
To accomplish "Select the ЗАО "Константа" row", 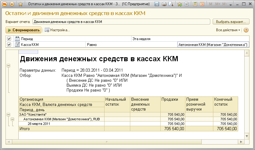I will click(62, 114).
